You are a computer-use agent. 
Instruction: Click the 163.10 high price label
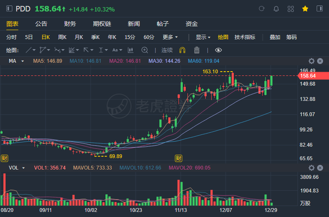[x=210, y=72]
